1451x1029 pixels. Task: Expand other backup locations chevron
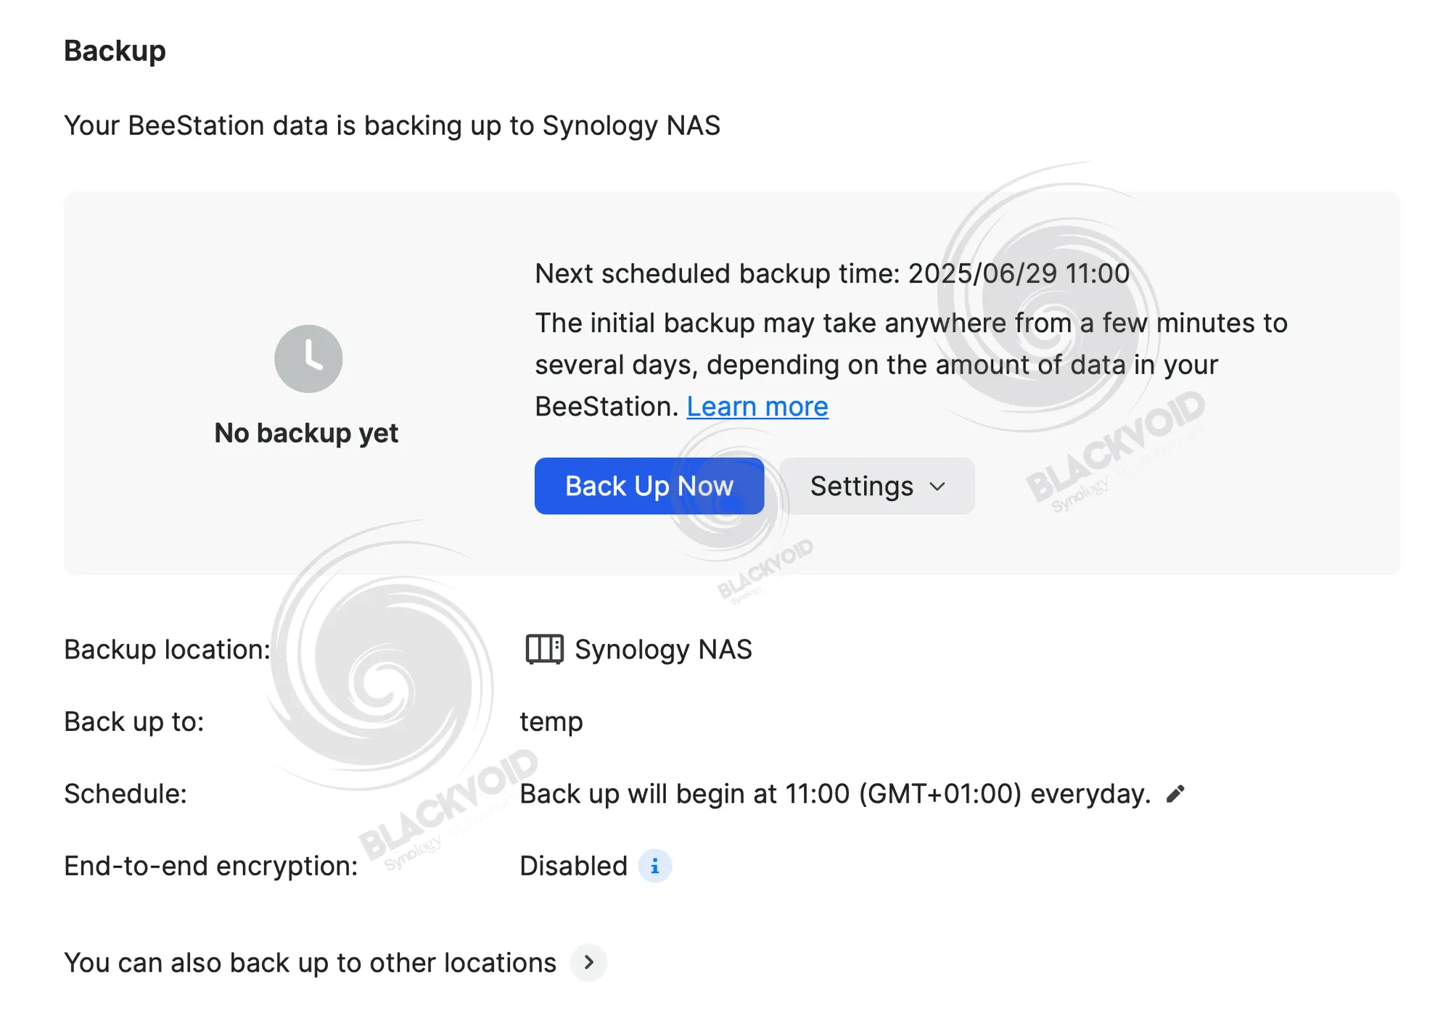[588, 962]
